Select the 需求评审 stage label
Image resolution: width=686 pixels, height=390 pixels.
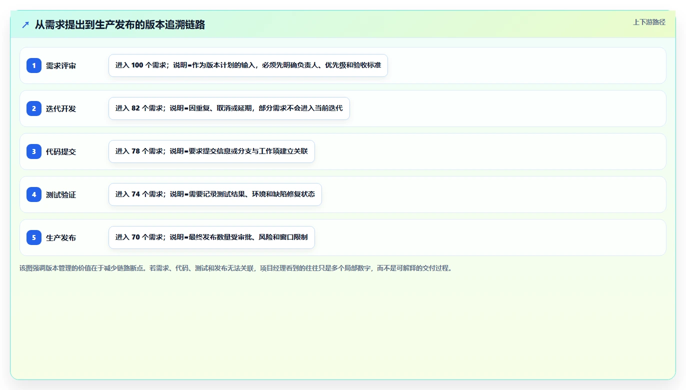[61, 65]
